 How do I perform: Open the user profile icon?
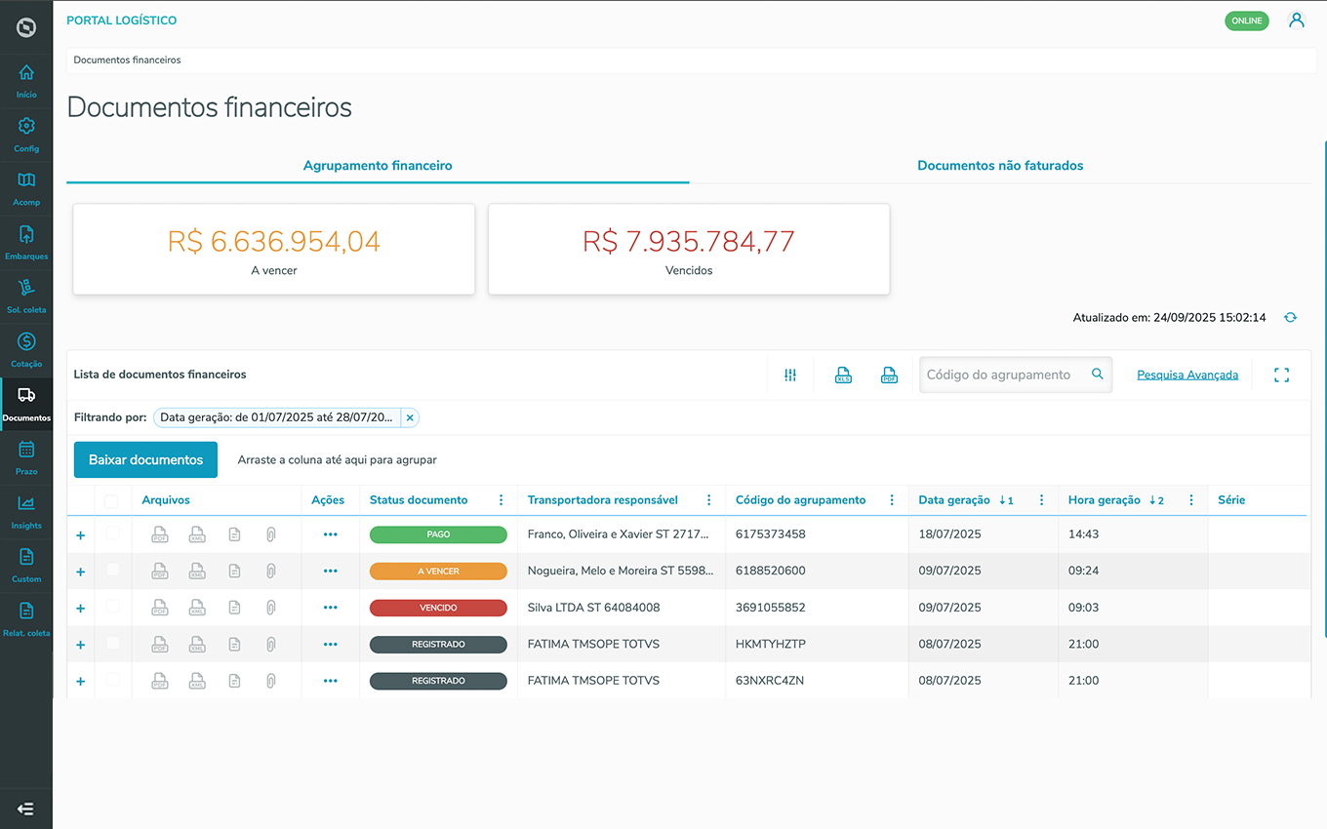coord(1296,20)
